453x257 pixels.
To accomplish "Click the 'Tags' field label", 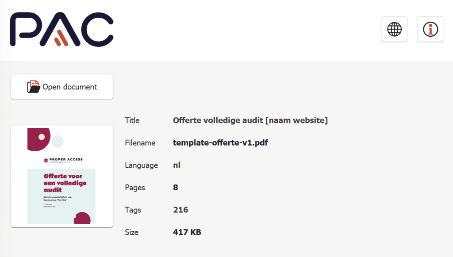I will 133,210.
